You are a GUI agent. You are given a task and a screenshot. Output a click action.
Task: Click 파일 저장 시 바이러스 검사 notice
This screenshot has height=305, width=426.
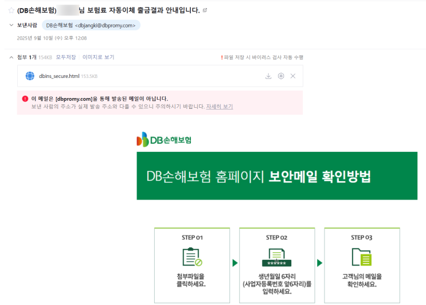(262, 57)
